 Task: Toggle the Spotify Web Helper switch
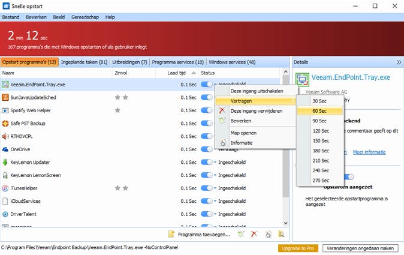pos(207,110)
